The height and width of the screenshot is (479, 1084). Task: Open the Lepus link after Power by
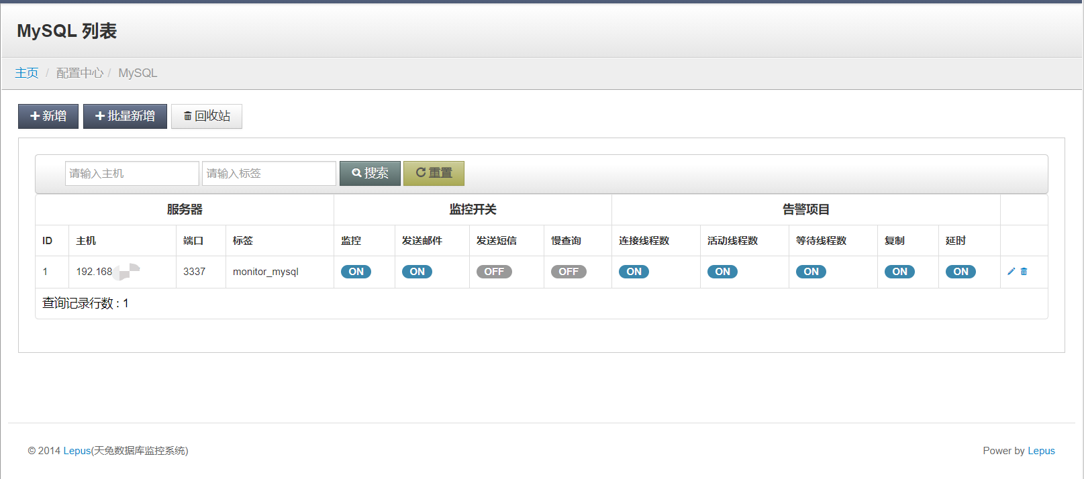point(1041,451)
